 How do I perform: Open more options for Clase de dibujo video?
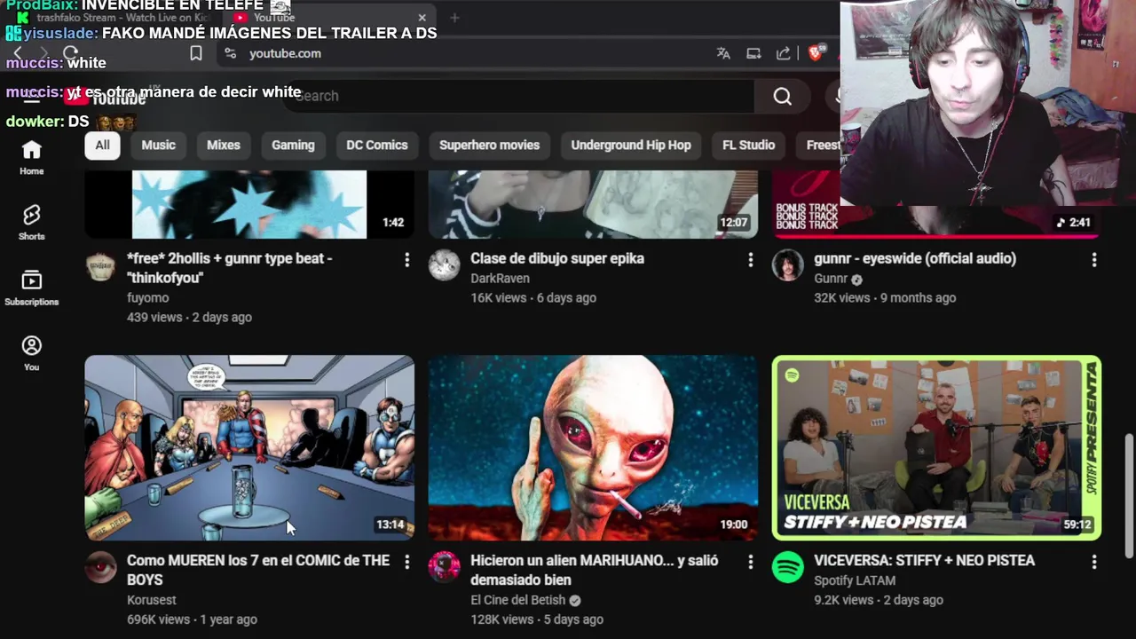pos(750,259)
